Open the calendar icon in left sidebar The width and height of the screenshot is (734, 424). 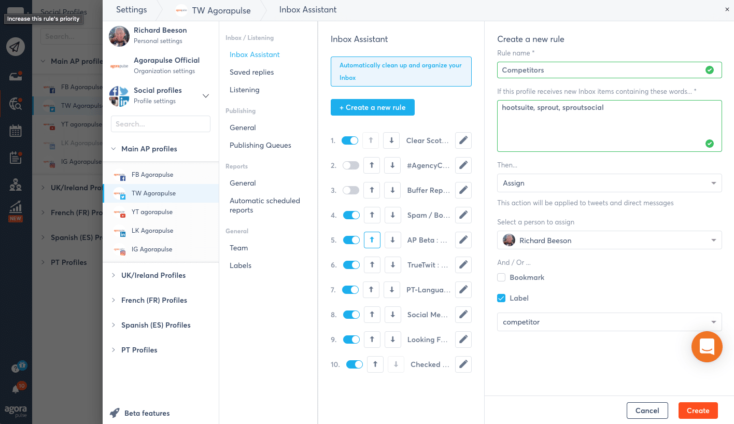(x=16, y=131)
